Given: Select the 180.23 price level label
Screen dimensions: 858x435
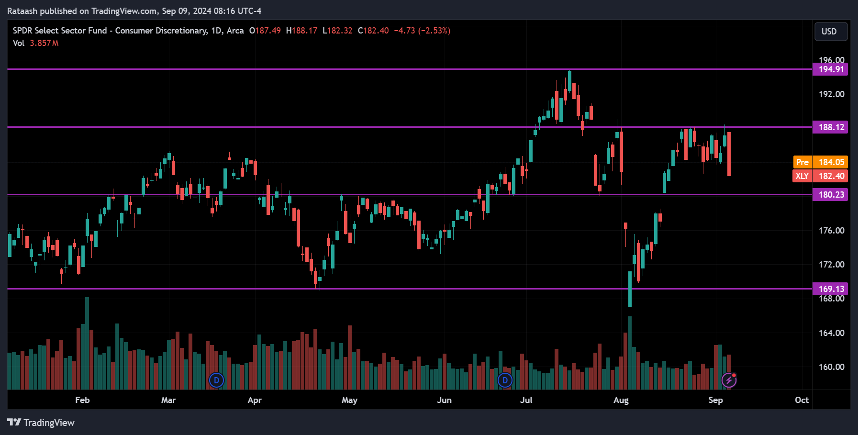Looking at the screenshot, I should (830, 195).
